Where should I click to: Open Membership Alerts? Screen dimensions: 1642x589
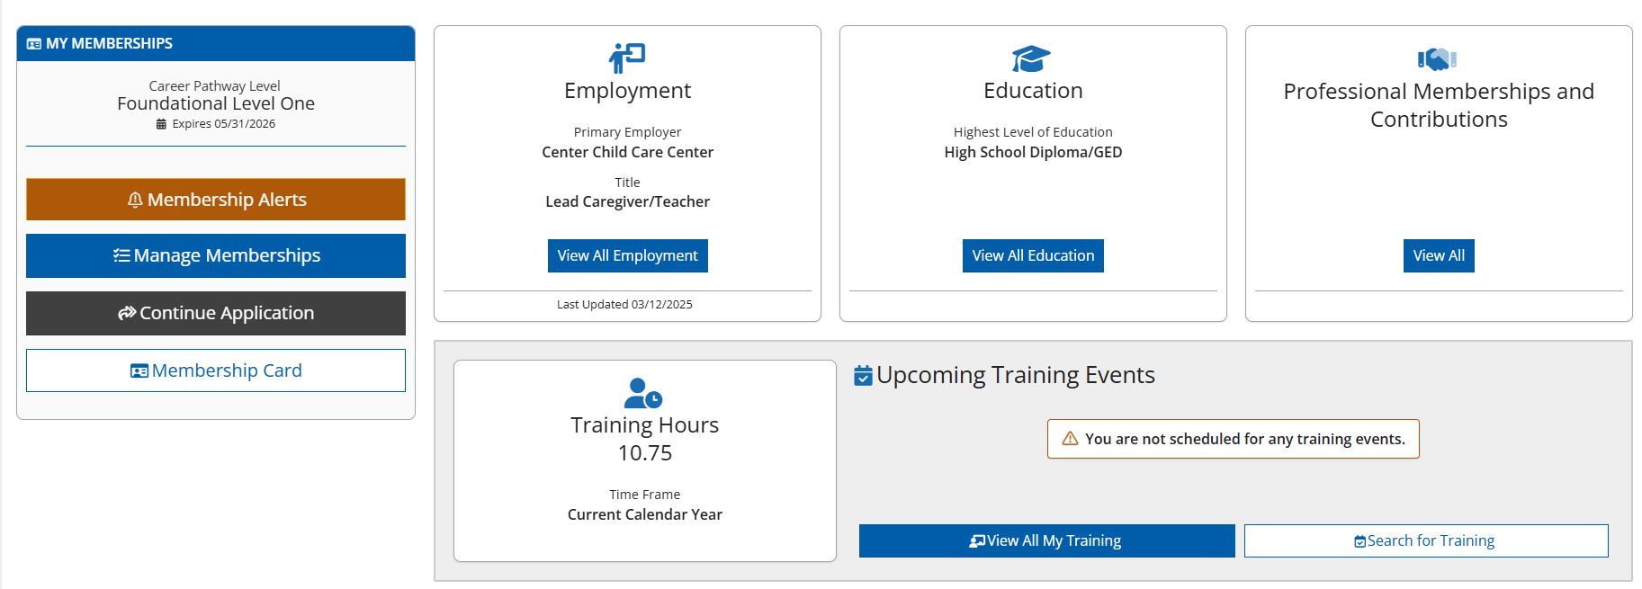(216, 200)
